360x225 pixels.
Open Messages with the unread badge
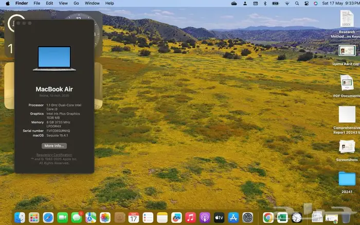point(77,217)
